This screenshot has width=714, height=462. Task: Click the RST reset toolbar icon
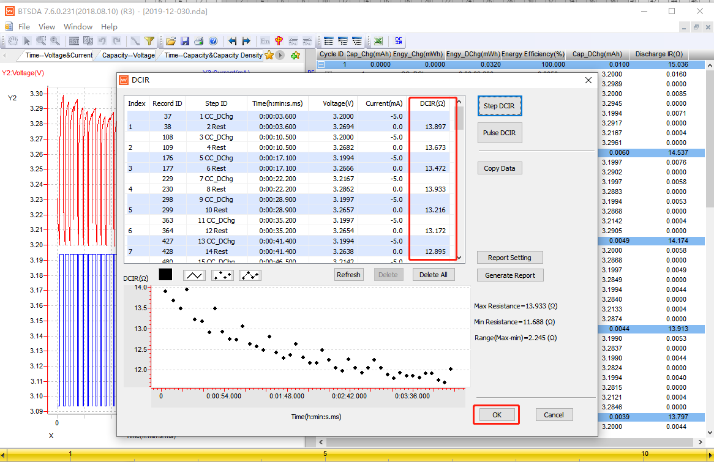point(73,41)
